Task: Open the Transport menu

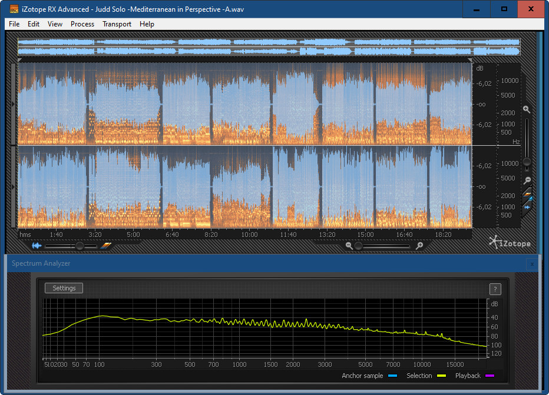Action: 117,24
